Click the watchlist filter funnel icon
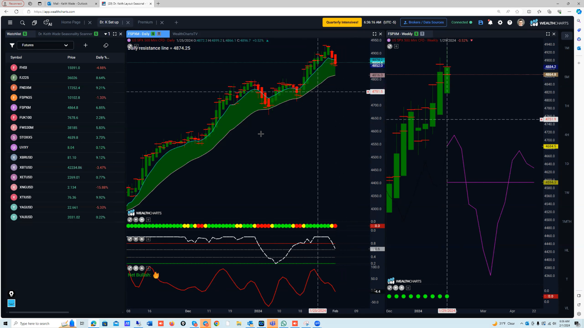Screen dimensions: 584x328 (12, 45)
